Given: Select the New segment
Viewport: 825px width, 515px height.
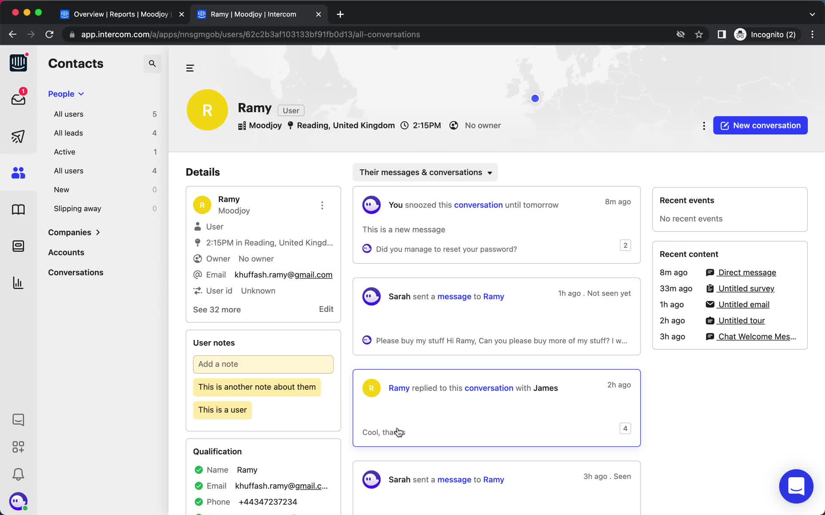Looking at the screenshot, I should tap(105, 190).
